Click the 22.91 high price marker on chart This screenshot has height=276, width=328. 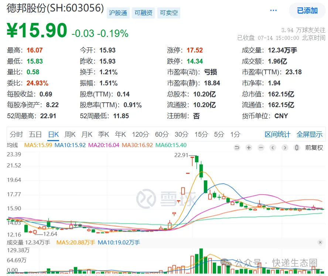pos(181,155)
